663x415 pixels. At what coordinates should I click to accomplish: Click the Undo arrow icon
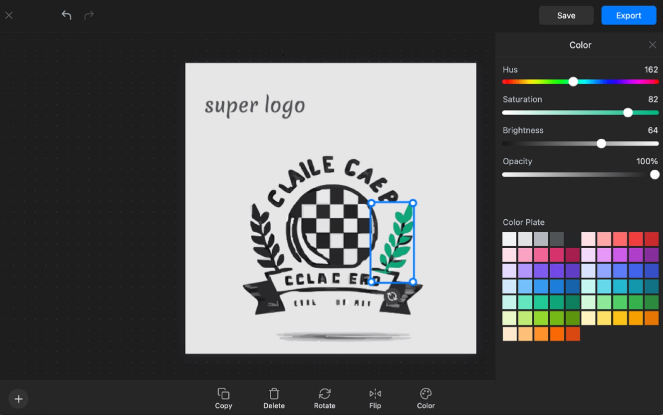click(66, 15)
